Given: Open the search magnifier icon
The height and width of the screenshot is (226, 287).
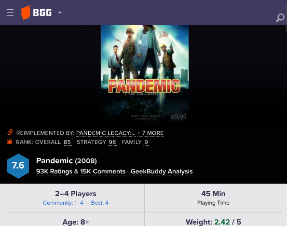Looking at the screenshot, I should tap(280, 18).
